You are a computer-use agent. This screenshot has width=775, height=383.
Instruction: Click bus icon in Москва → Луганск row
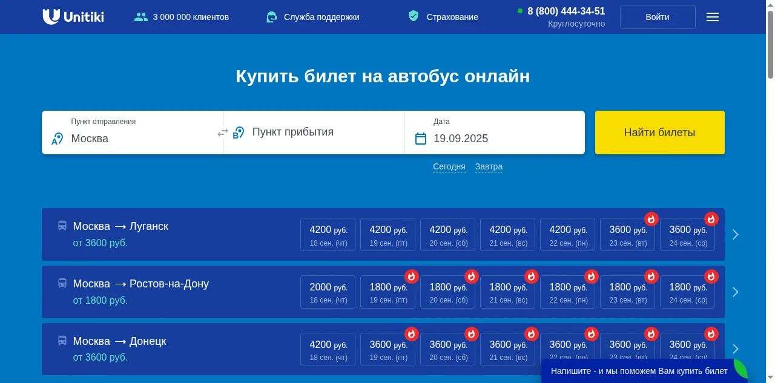[x=62, y=226]
